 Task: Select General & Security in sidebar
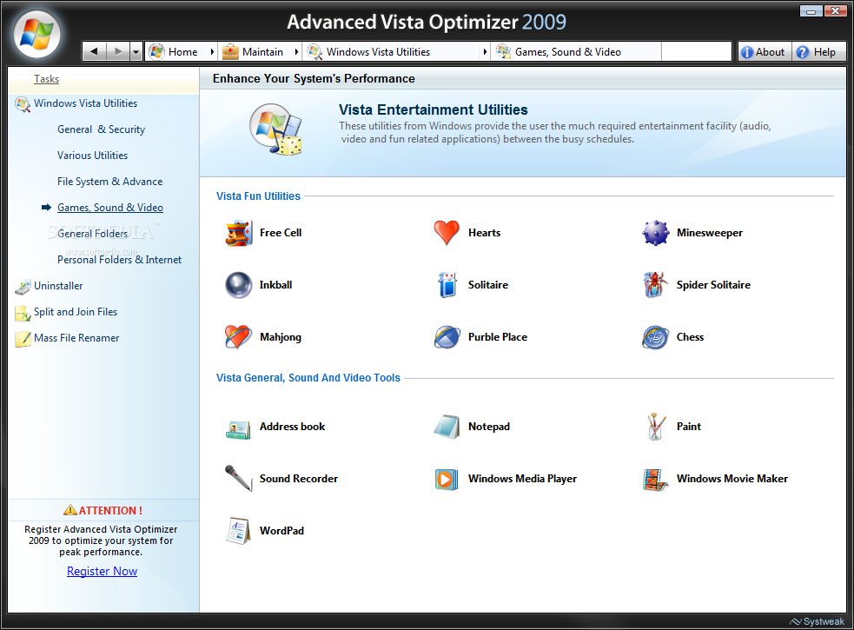(x=102, y=129)
